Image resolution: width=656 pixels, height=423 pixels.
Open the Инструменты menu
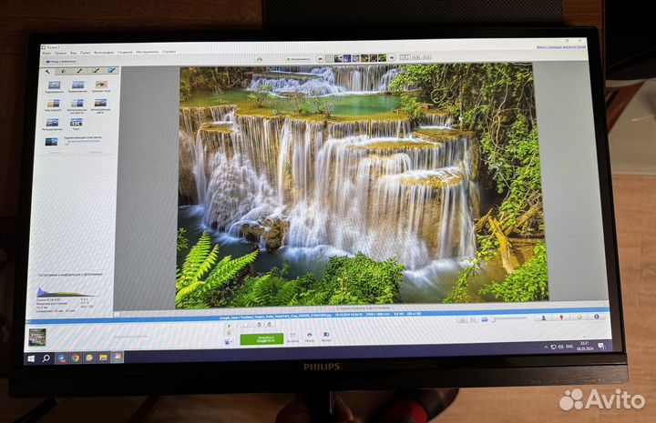click(x=148, y=53)
